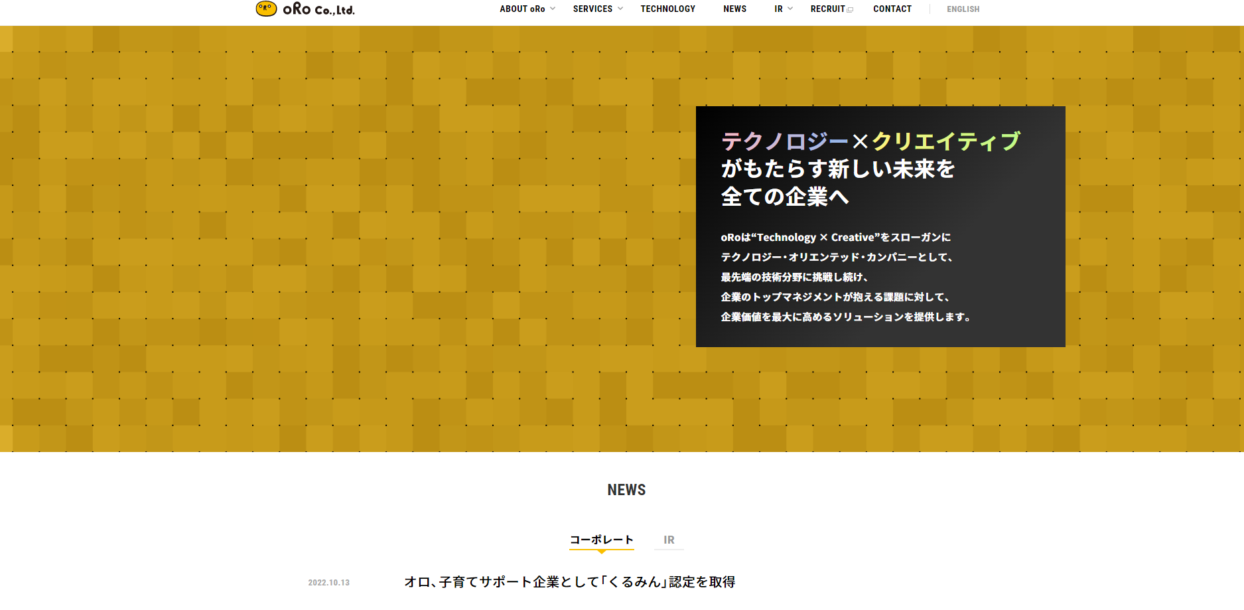Image resolution: width=1244 pixels, height=610 pixels.
Task: Open the SERVICES menu item
Action: coord(592,9)
